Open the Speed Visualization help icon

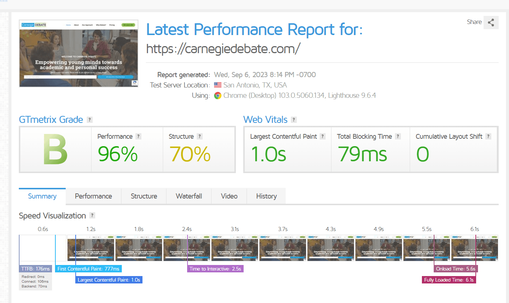(x=92, y=216)
